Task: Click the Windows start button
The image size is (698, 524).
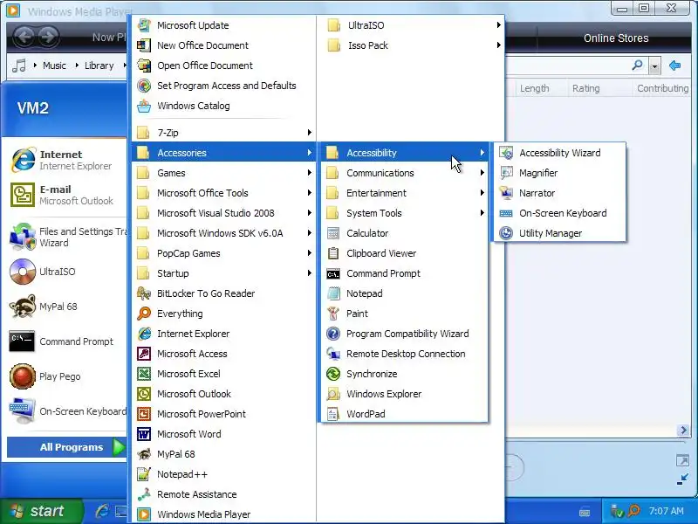Action: 41,511
